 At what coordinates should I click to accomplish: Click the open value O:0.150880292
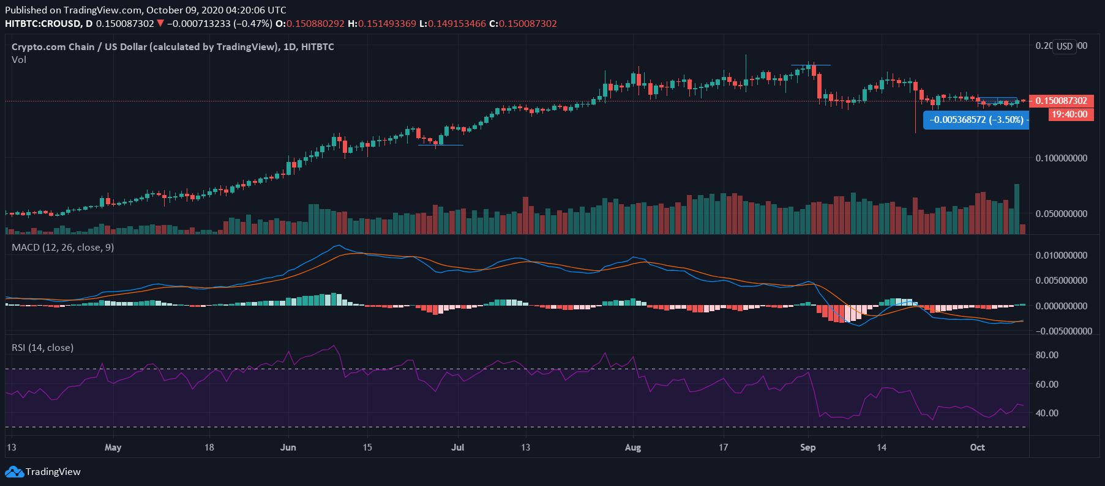(310, 24)
